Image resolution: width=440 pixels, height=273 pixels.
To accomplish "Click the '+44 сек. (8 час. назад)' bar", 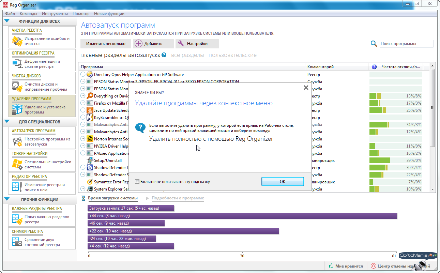I will coord(242,216).
